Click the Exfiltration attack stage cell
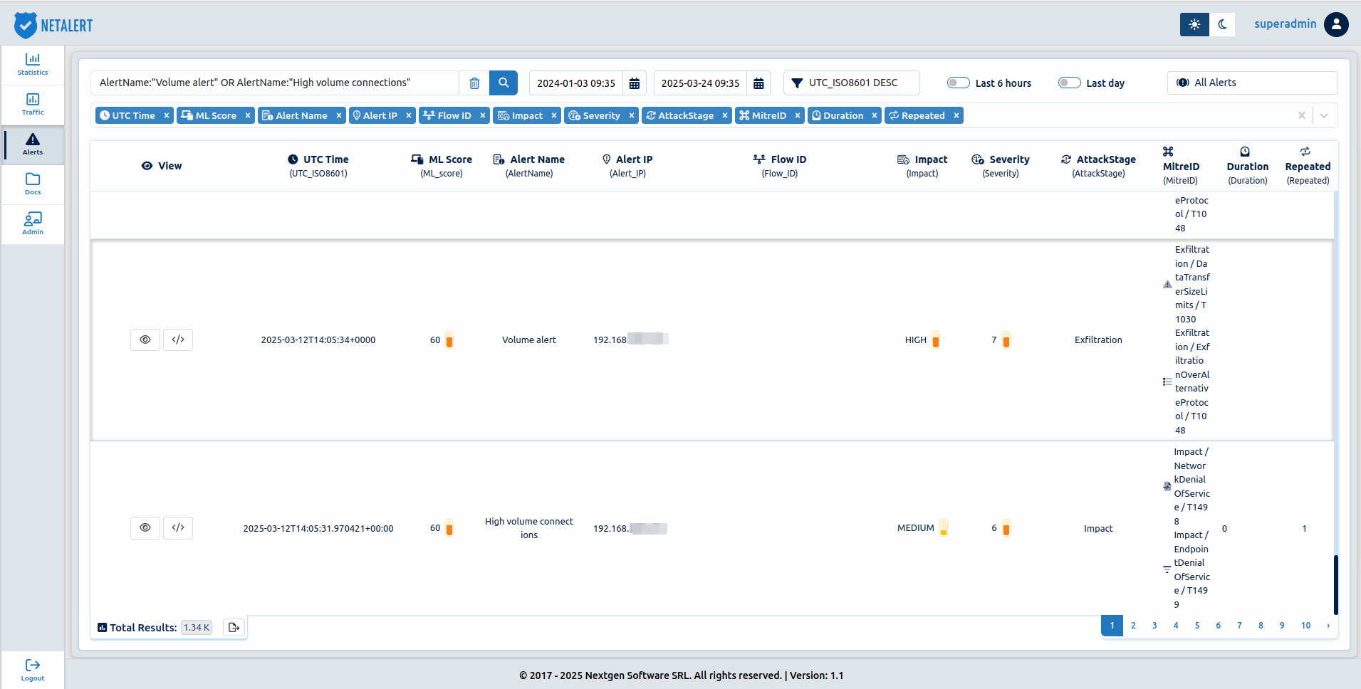The image size is (1361, 689). [1098, 340]
